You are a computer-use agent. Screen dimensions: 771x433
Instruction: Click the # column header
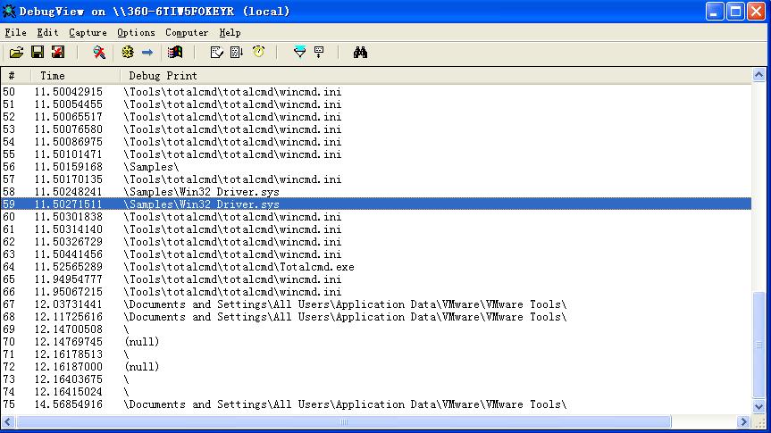15,76
